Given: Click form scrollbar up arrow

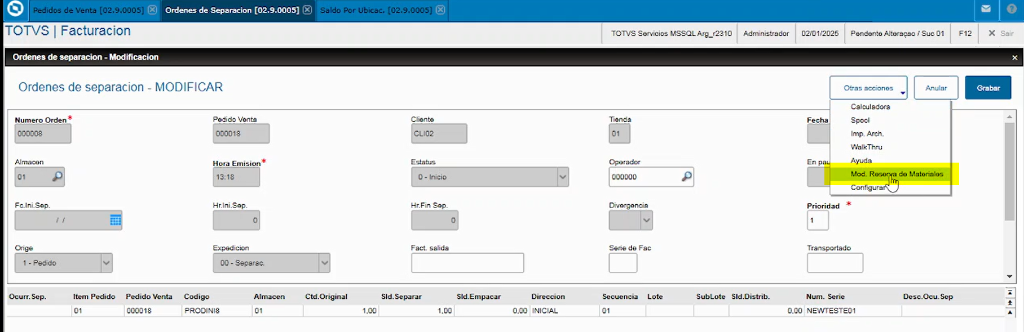Looking at the screenshot, I should coord(1009,116).
